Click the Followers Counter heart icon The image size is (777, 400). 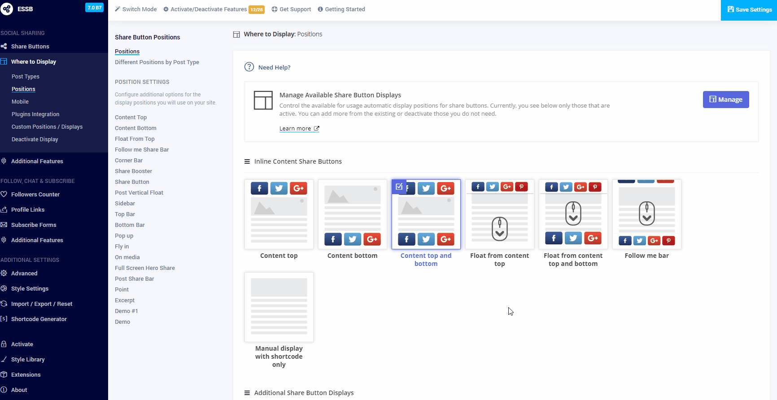[4, 194]
